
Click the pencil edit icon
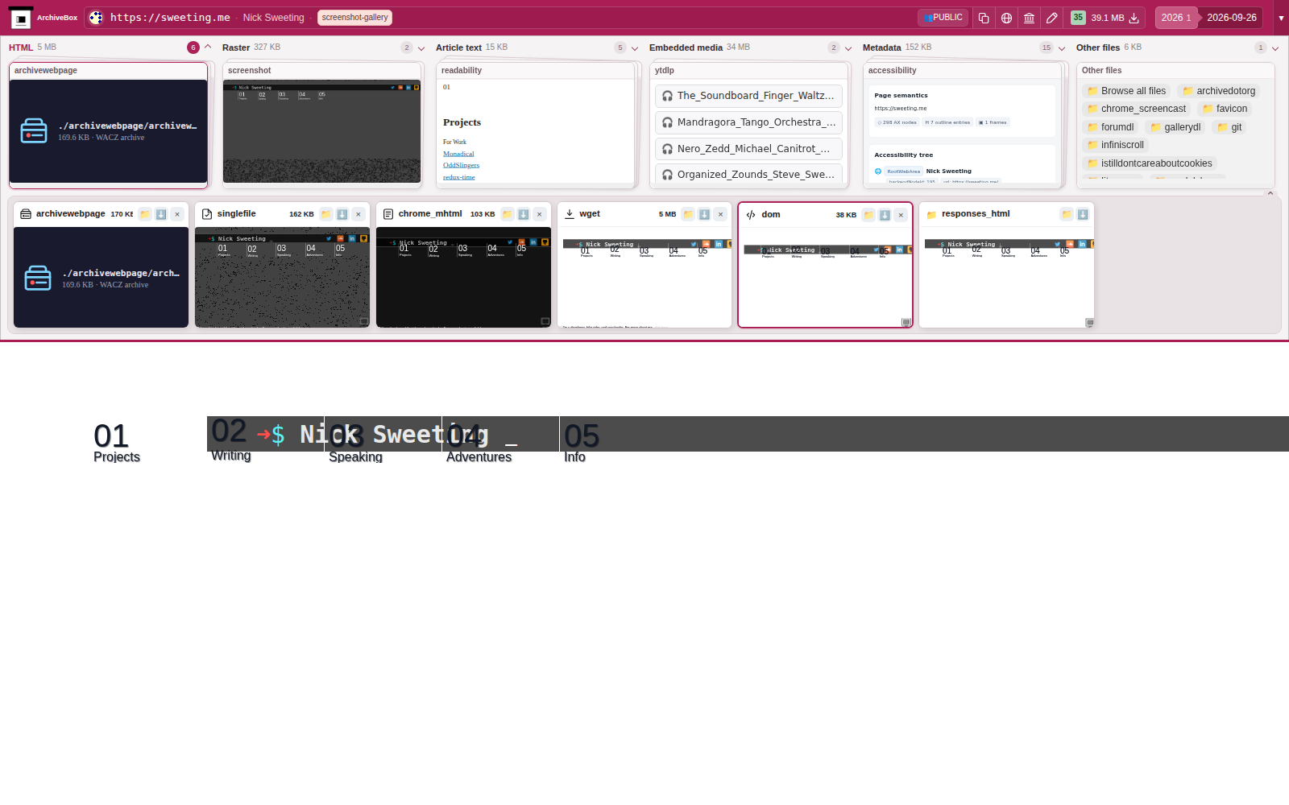point(1051,18)
